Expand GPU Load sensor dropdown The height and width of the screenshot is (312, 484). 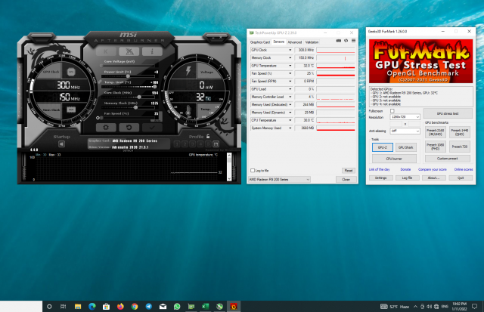290,89
